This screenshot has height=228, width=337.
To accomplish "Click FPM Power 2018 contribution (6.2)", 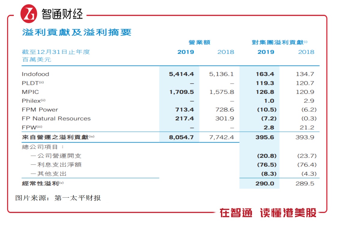I will tap(309, 110).
